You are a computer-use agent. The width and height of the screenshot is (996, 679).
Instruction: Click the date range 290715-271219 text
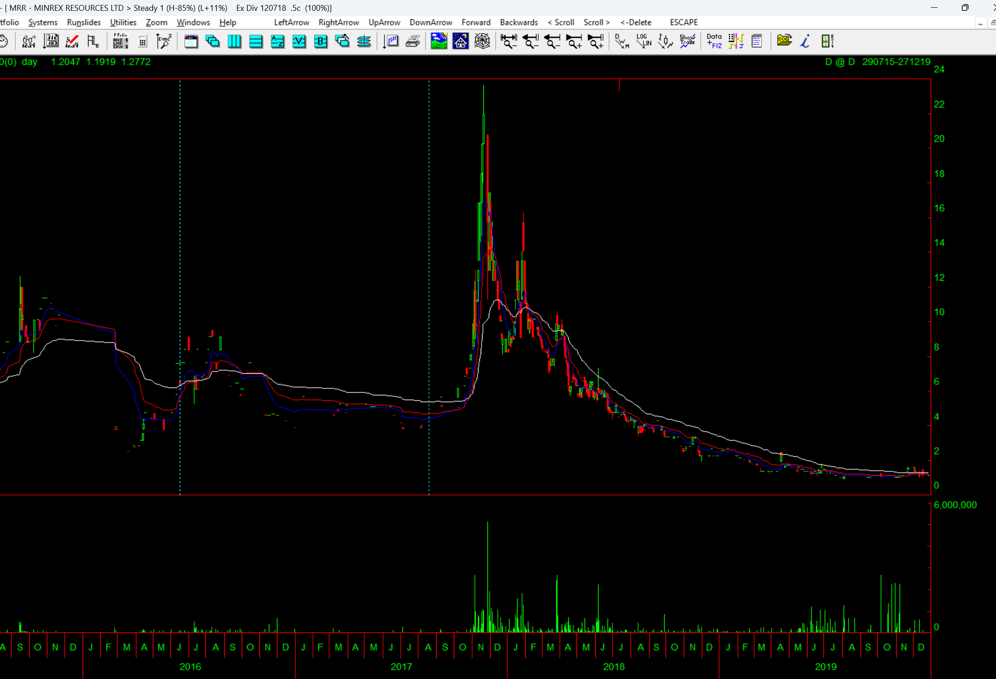[896, 62]
